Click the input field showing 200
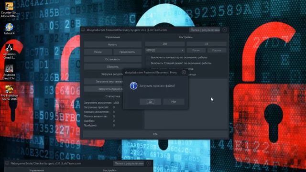 (164, 44)
